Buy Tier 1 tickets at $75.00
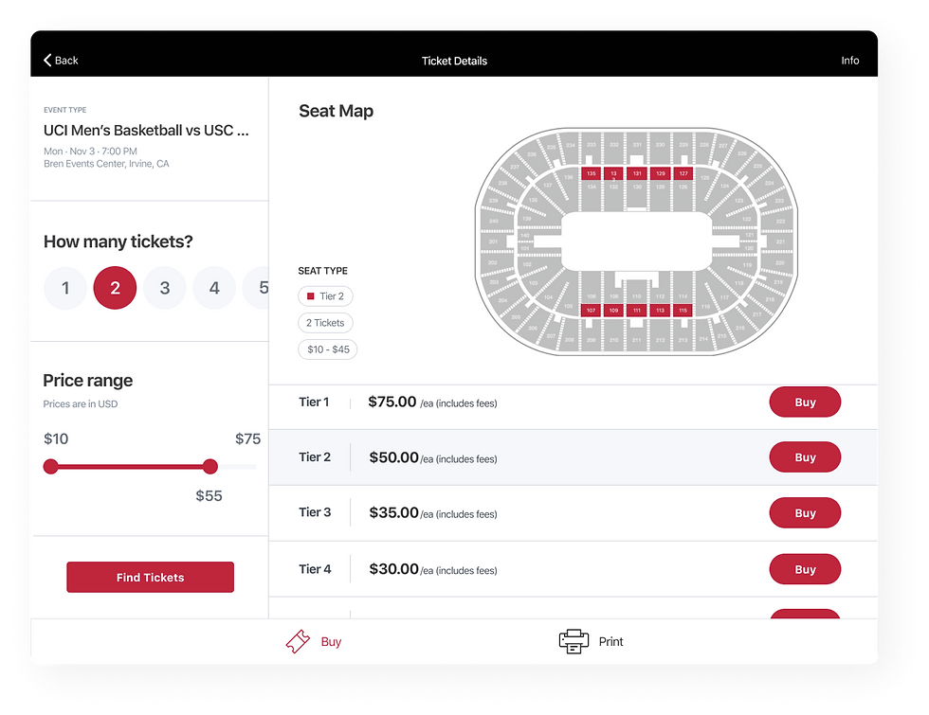 (805, 402)
